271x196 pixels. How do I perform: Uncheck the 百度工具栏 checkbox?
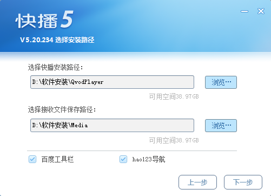point(32,159)
